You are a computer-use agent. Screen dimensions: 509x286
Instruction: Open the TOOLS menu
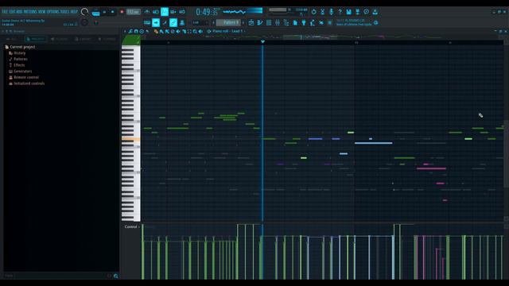coord(65,12)
